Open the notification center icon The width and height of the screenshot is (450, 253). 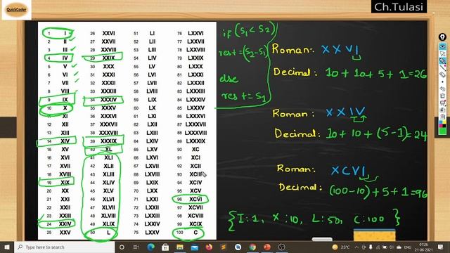[441, 247]
